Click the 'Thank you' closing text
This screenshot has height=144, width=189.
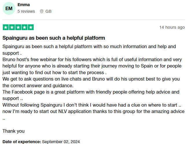14,131
